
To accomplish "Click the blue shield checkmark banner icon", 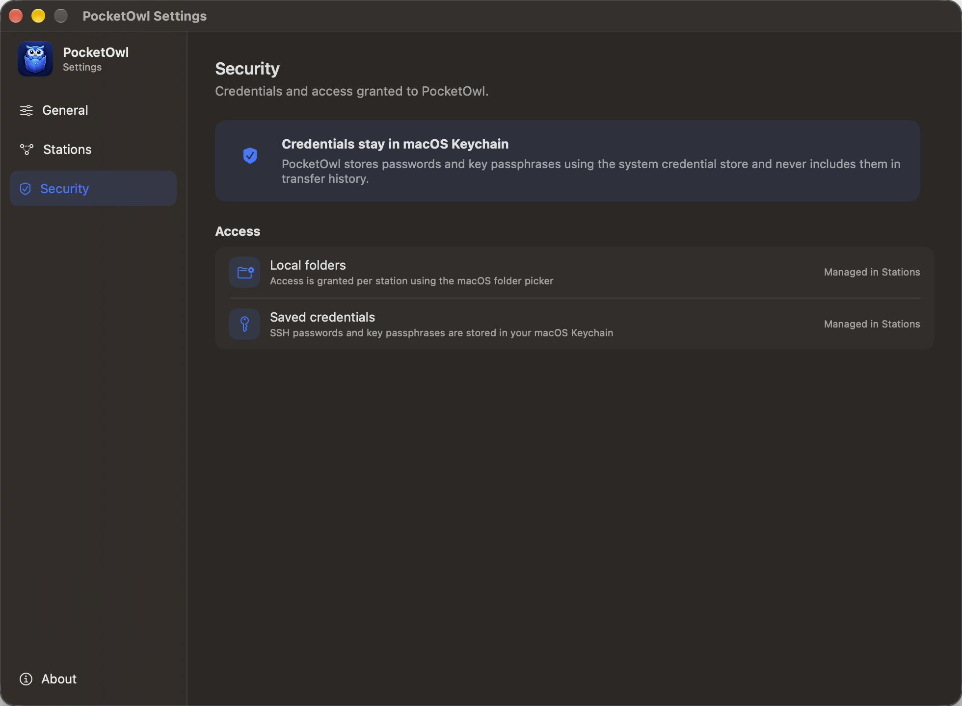I will (250, 156).
